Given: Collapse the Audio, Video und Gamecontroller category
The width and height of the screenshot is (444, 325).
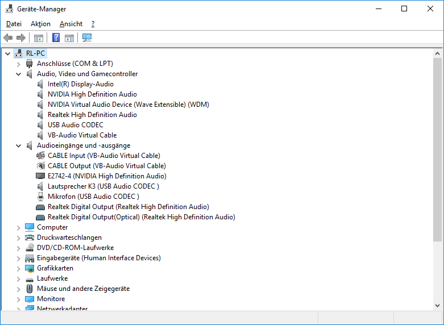Looking at the screenshot, I should [19, 74].
